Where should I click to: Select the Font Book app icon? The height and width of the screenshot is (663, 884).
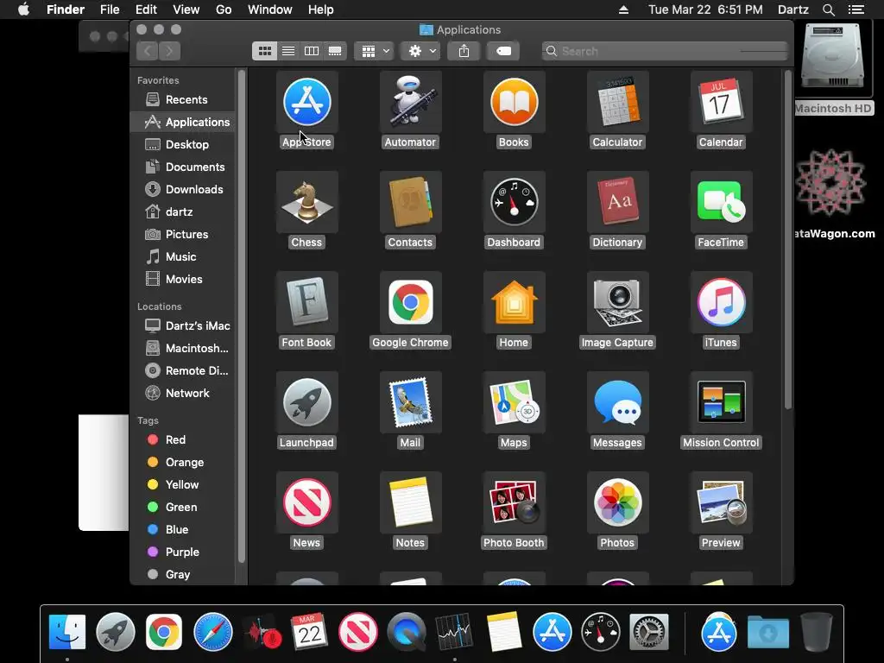coord(306,302)
